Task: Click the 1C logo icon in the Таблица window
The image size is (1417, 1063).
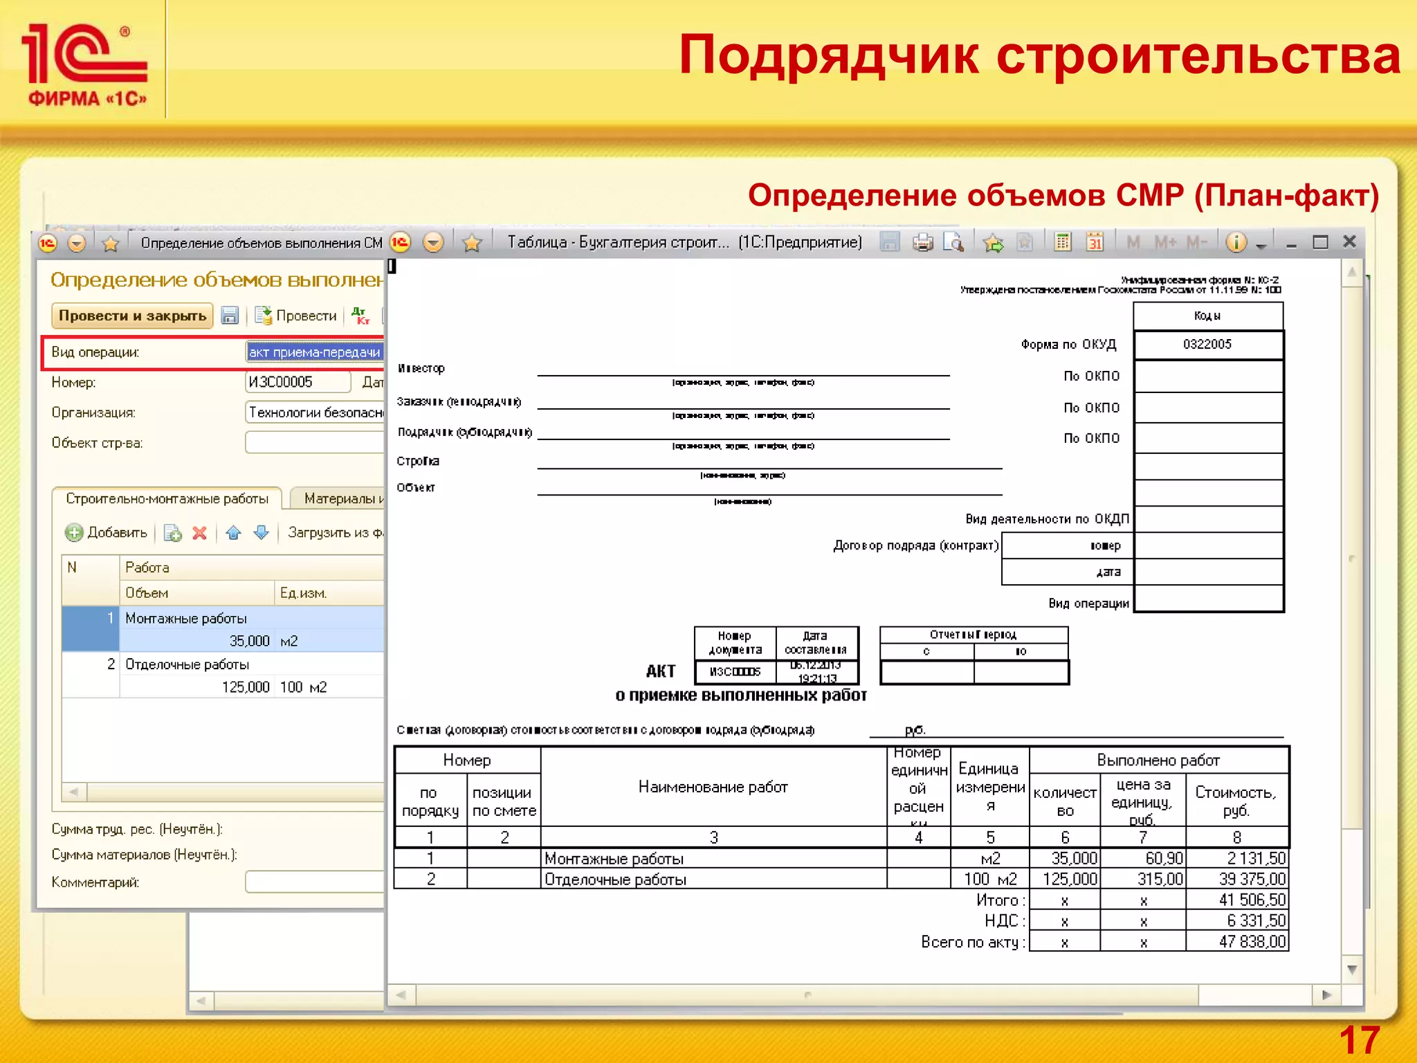Action: pyautogui.click(x=400, y=242)
